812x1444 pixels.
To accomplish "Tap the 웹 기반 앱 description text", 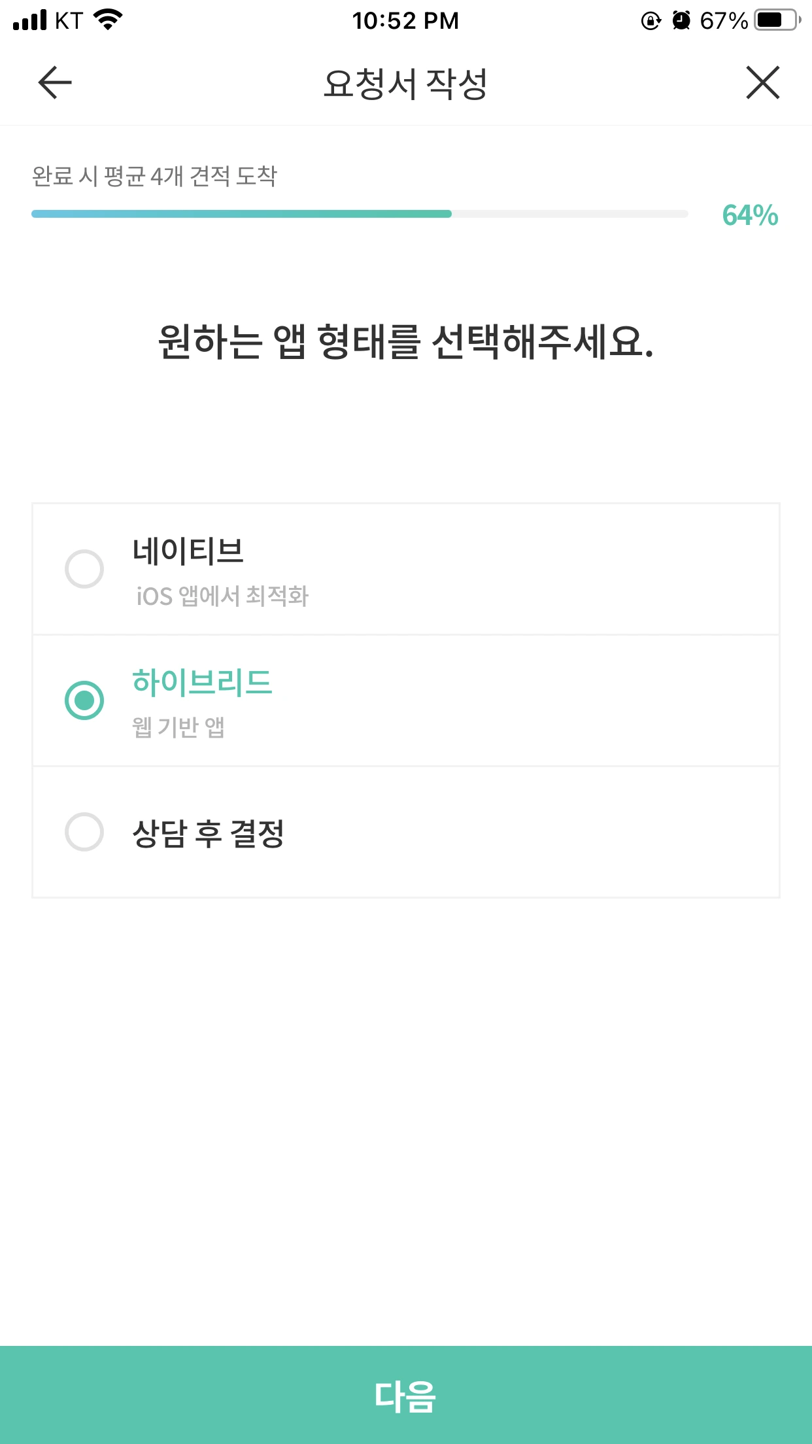I will (178, 727).
